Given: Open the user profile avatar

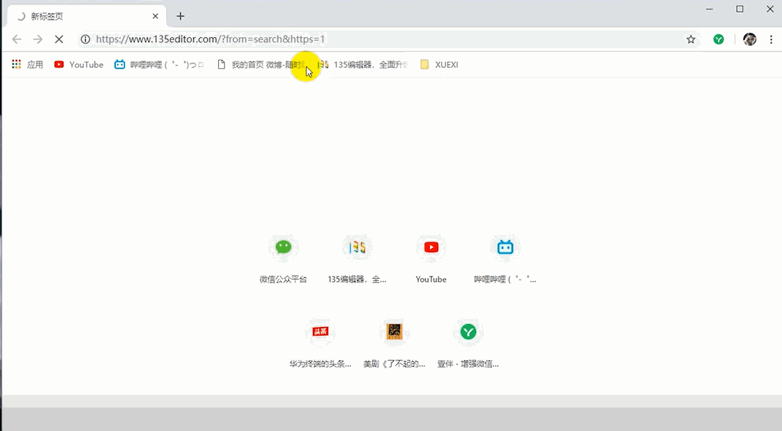Looking at the screenshot, I should tap(750, 39).
